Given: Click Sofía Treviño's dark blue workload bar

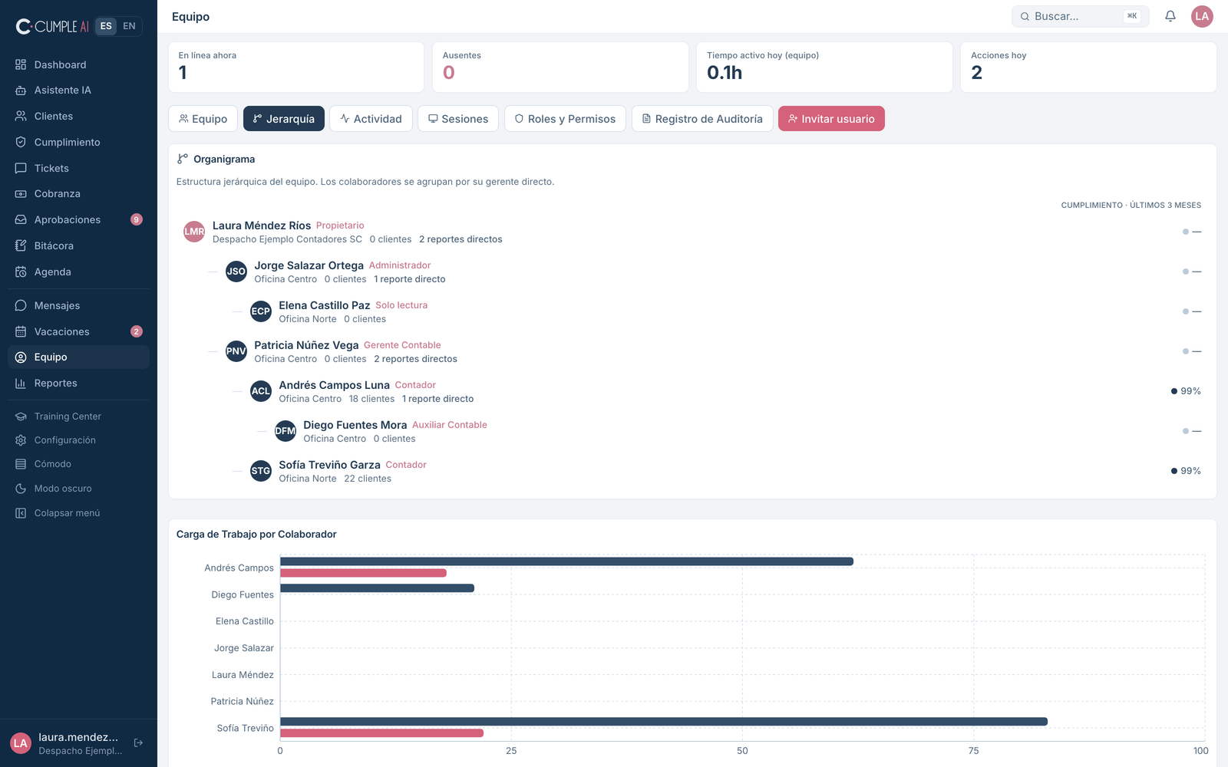Looking at the screenshot, I should (664, 722).
